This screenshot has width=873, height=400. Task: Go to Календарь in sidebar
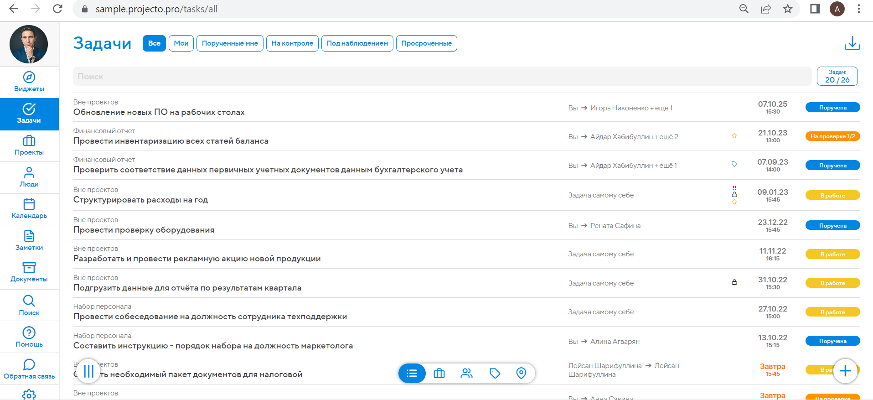(x=29, y=209)
